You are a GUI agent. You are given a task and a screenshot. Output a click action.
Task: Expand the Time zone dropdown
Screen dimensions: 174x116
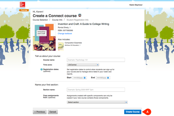click(x=83, y=65)
